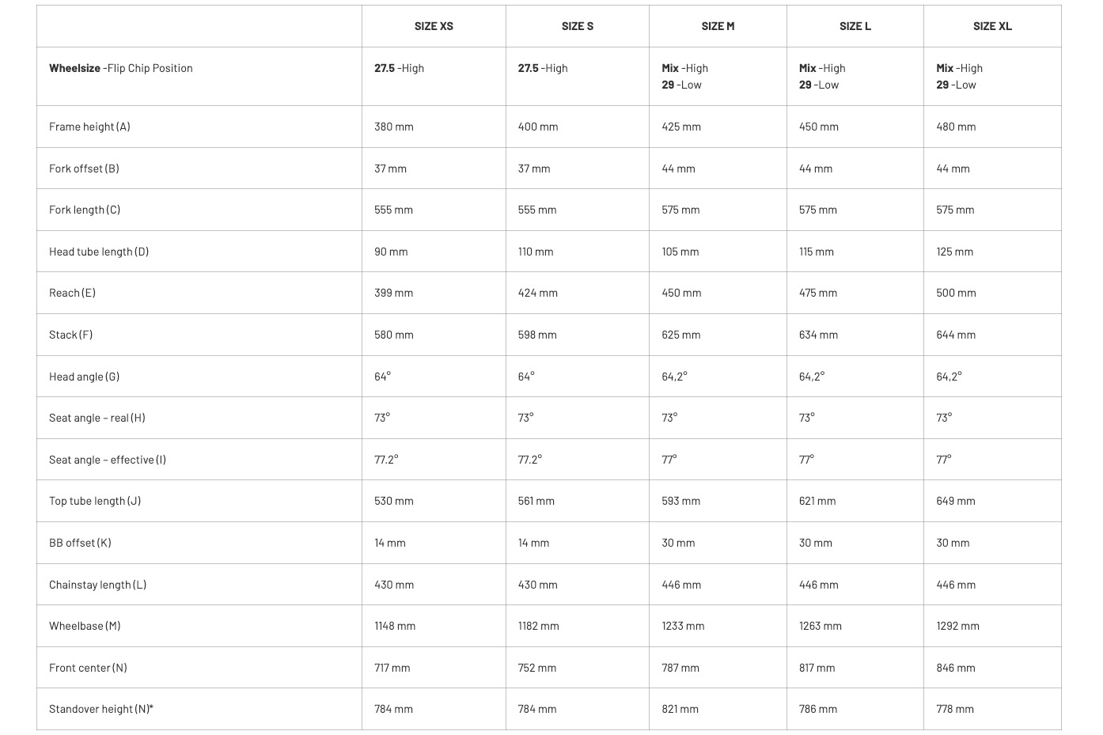Screen dimensions: 1103x735
Task: Click the Chainstay length (L) row label
Action: 97,585
